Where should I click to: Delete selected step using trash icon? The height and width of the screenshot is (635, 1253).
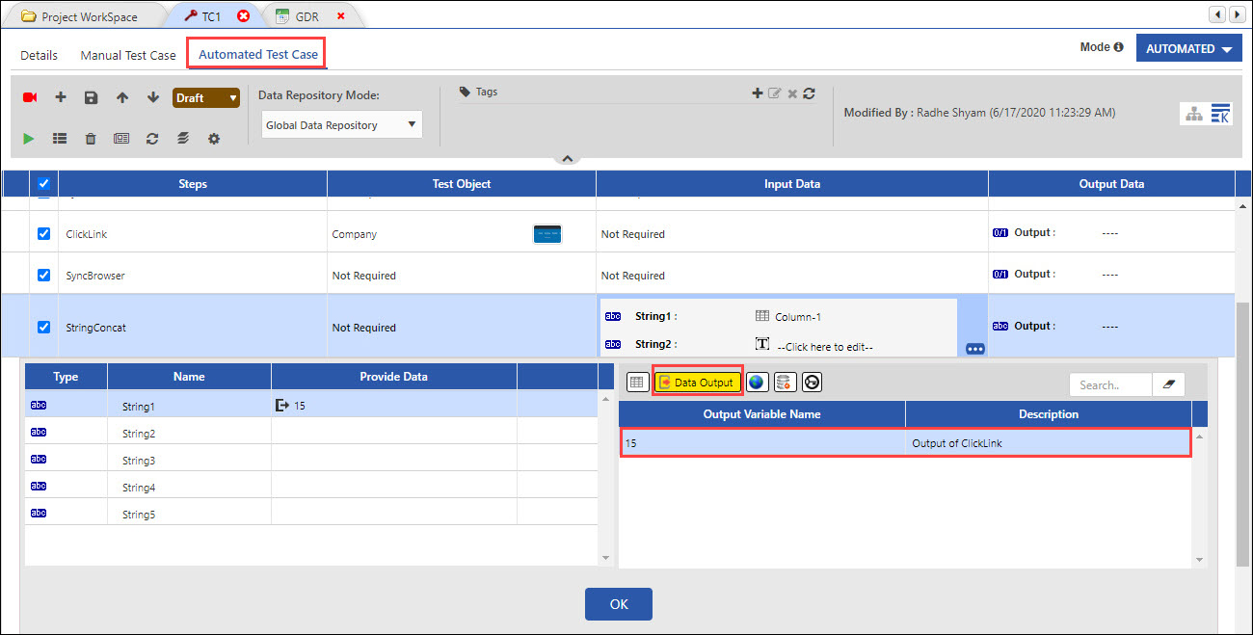click(91, 139)
